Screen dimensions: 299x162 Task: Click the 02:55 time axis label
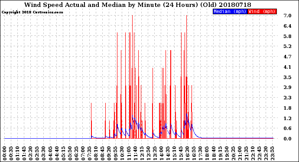pos(37,153)
